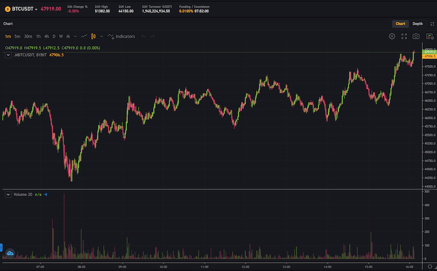Click the 24H High value 51382.00
The image size is (437, 271).
pos(102,11)
